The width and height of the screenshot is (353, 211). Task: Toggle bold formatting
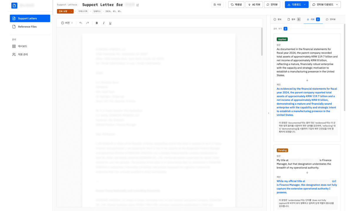97,23
